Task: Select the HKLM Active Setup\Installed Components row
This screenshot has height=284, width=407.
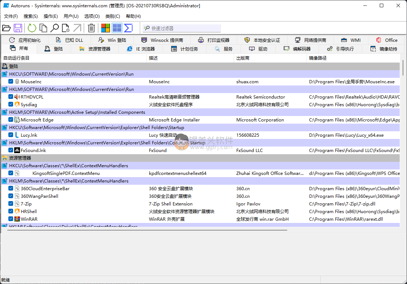Action: coord(200,112)
